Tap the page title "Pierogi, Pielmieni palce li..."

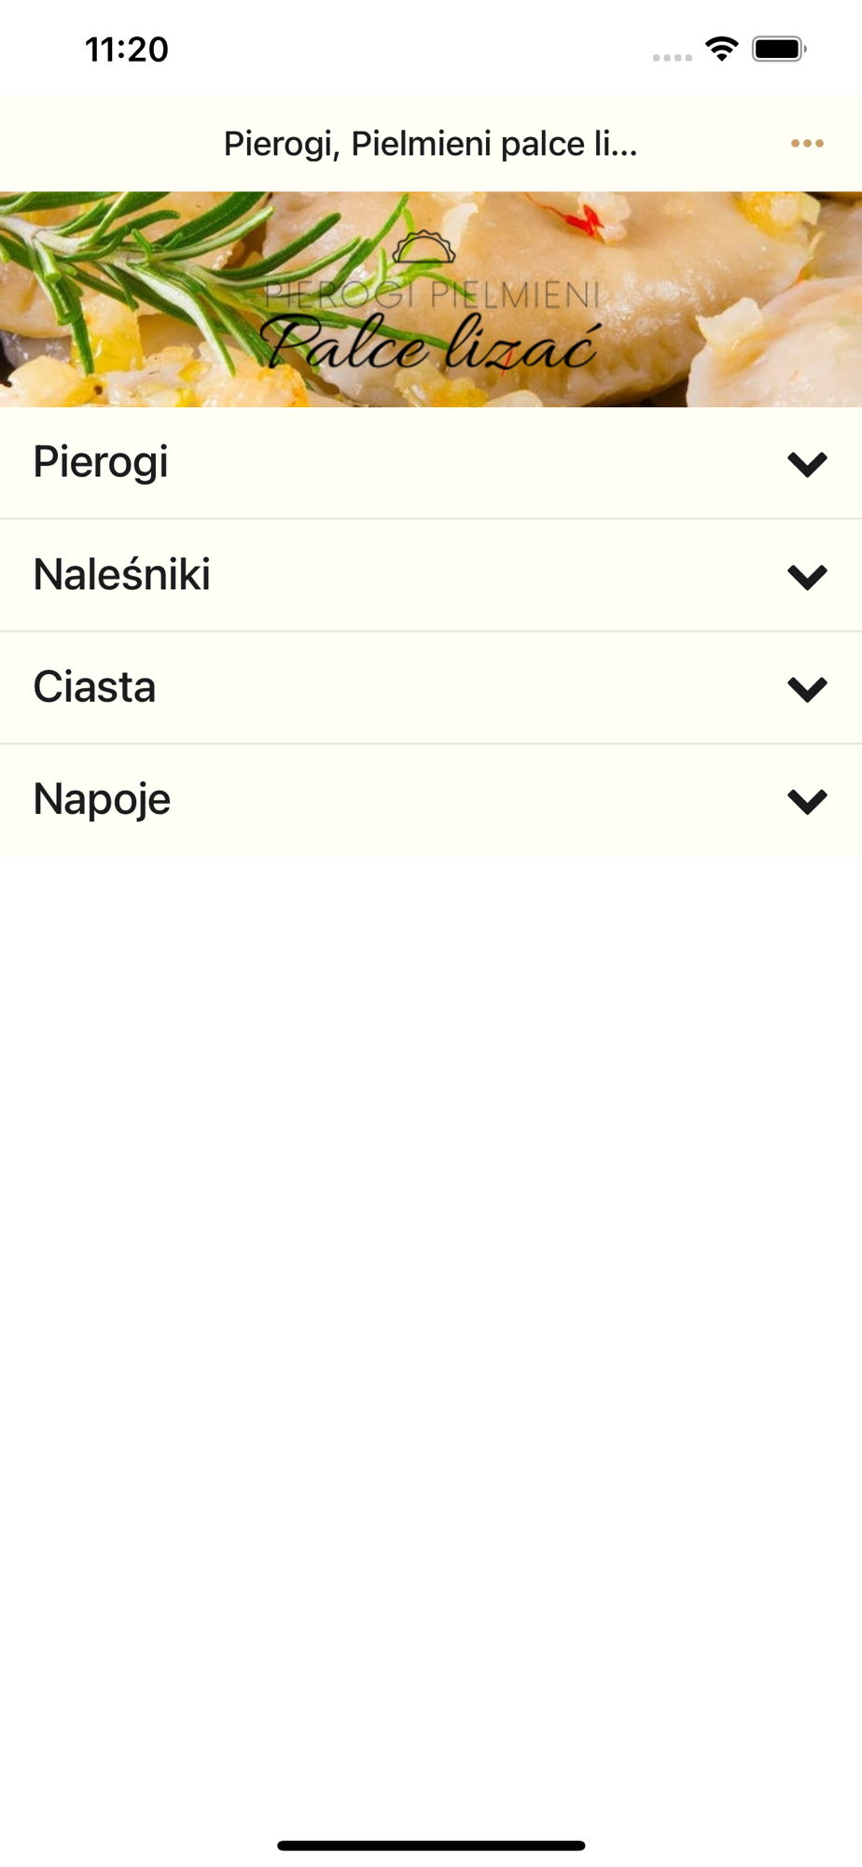click(430, 144)
